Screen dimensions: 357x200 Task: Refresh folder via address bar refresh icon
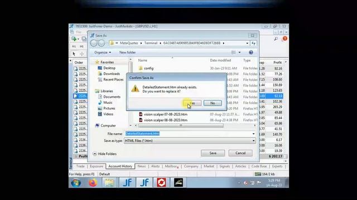[x=254, y=43]
